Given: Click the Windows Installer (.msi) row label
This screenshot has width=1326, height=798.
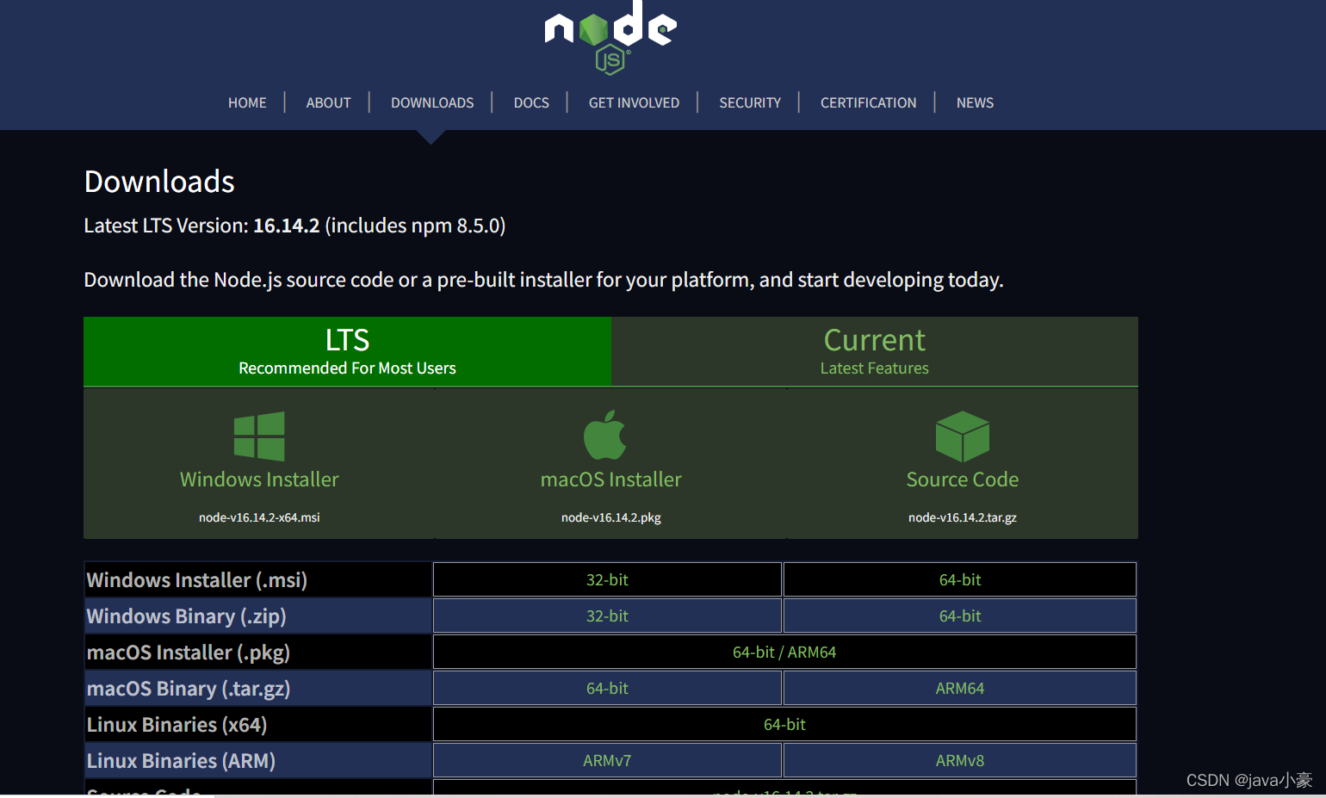Looking at the screenshot, I should click(197, 580).
